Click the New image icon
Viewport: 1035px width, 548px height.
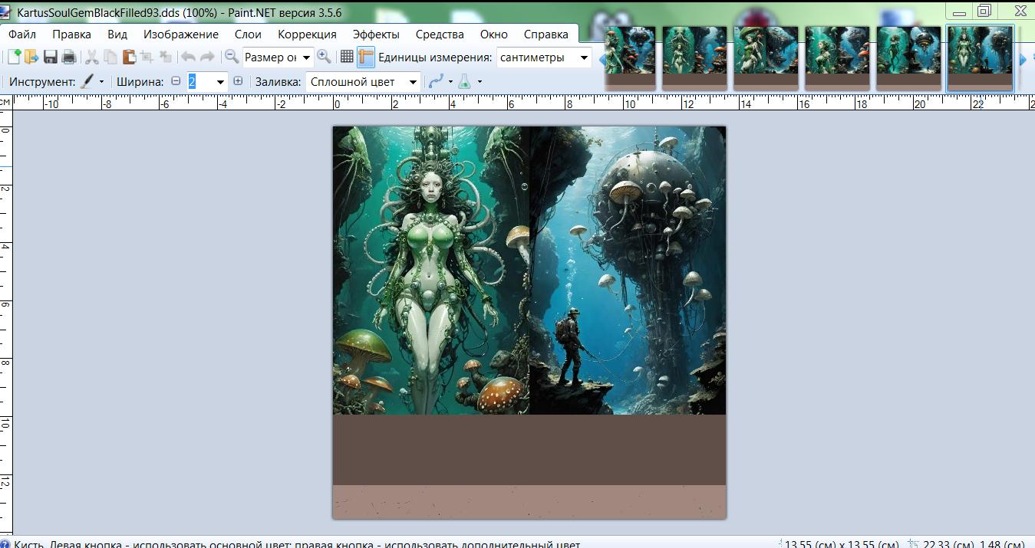pyautogui.click(x=14, y=57)
